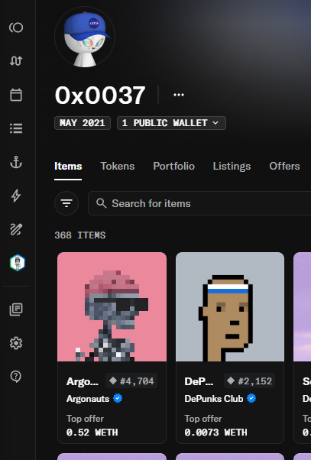This screenshot has width=311, height=460.
Task: Switch to the Offers tab
Action: [284, 166]
